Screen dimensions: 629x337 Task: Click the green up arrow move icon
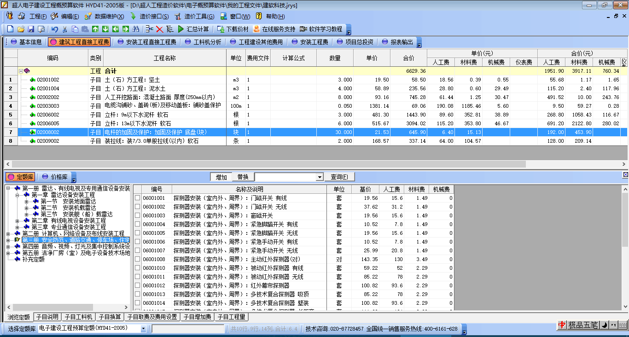95,29
